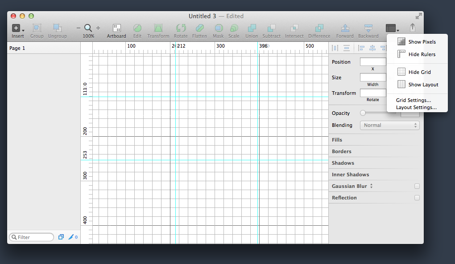Select the Intersect operation

click(294, 28)
